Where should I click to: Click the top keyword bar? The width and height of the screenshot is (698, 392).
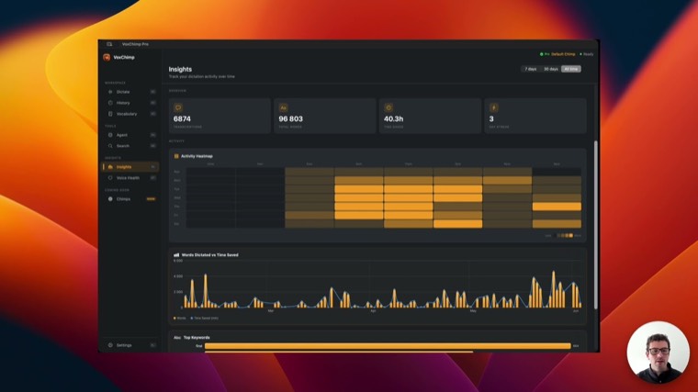tap(388, 346)
